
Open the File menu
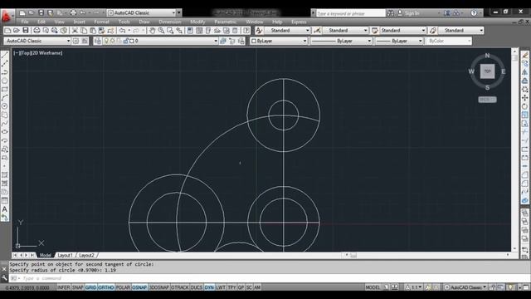25,22
